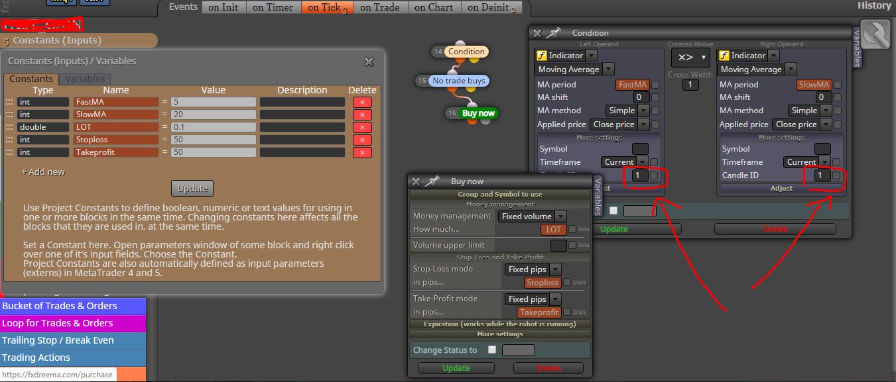Pin the Buy now panel with pushpin icon
This screenshot has height=382, width=896.
click(432, 181)
